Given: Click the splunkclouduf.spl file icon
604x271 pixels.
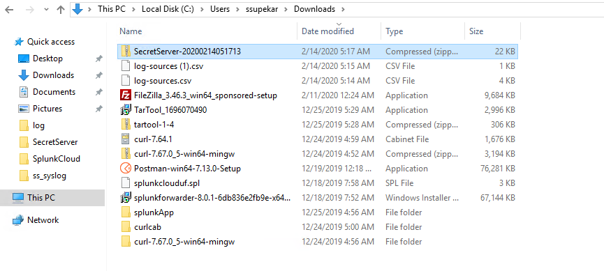Looking at the screenshot, I should click(x=126, y=183).
